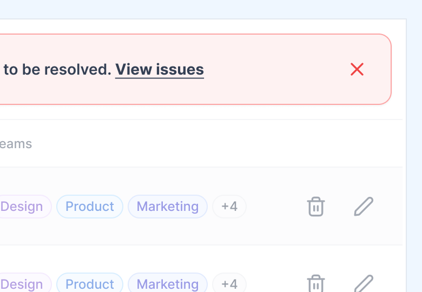The height and width of the screenshot is (292, 422).
Task: Edit the second row with pencil icon
Action: point(364,283)
